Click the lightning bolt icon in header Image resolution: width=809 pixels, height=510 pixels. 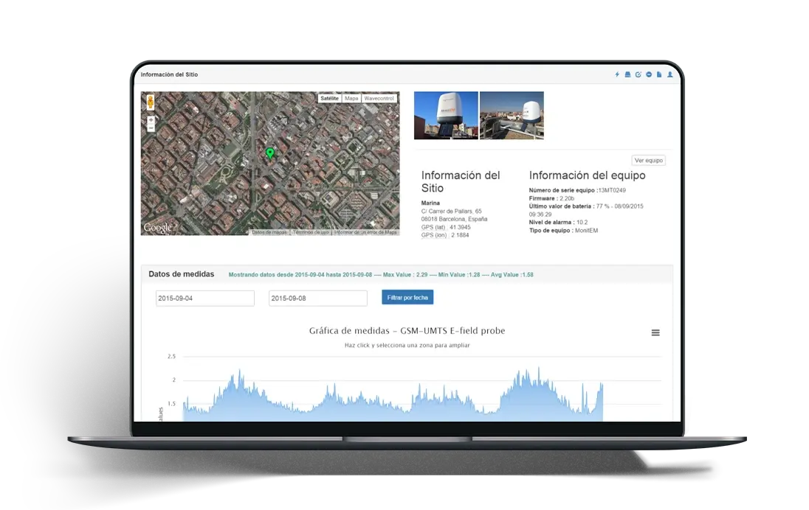pyautogui.click(x=617, y=74)
